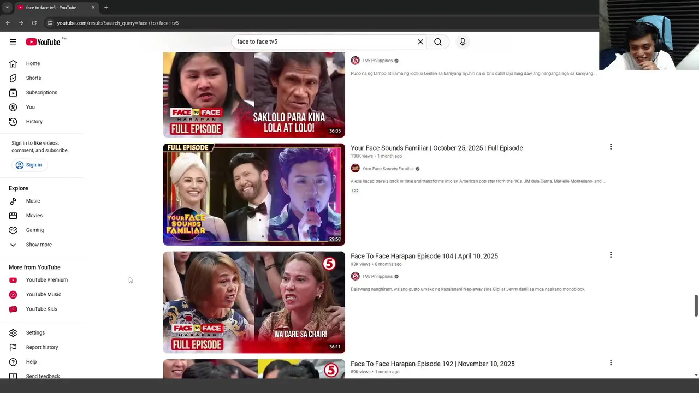Click the magnifier search button

(438, 42)
